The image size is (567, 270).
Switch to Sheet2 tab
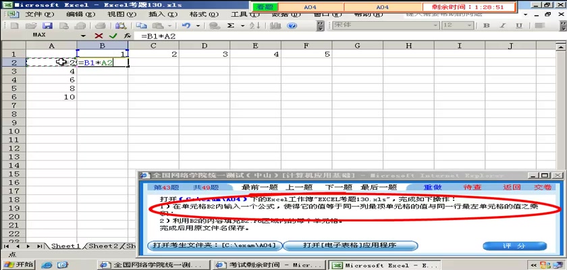(x=103, y=246)
